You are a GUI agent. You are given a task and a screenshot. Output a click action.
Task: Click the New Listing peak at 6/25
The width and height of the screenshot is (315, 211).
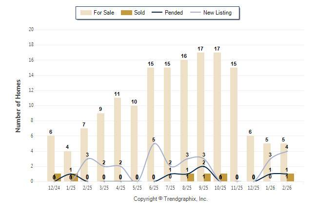click(154, 143)
